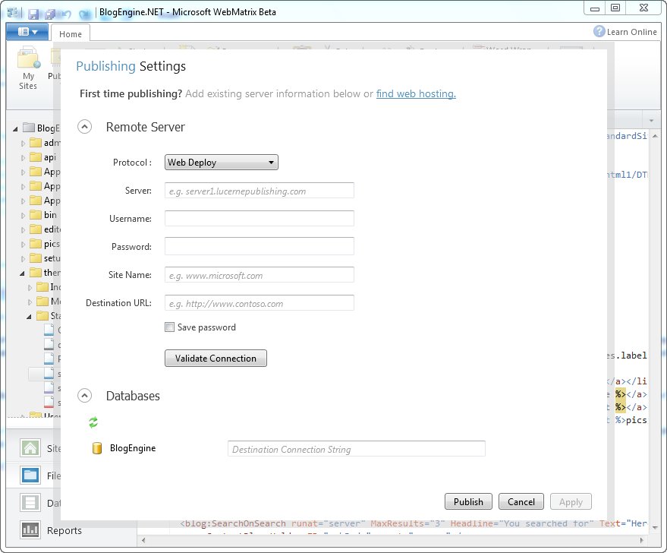Click the Cancel button

pos(521,501)
